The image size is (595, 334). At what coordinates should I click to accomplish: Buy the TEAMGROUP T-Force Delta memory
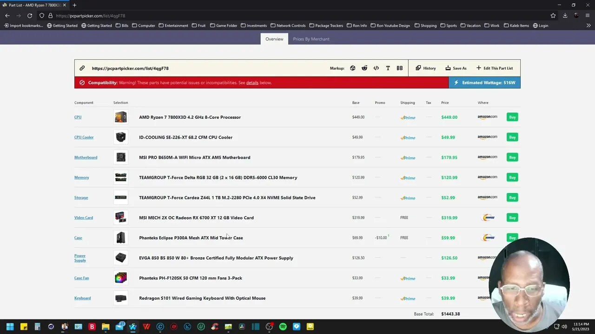coord(512,177)
